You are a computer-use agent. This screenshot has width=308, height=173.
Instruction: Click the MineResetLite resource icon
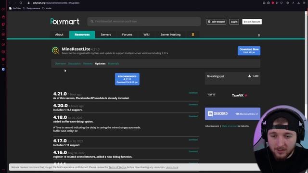click(55, 50)
